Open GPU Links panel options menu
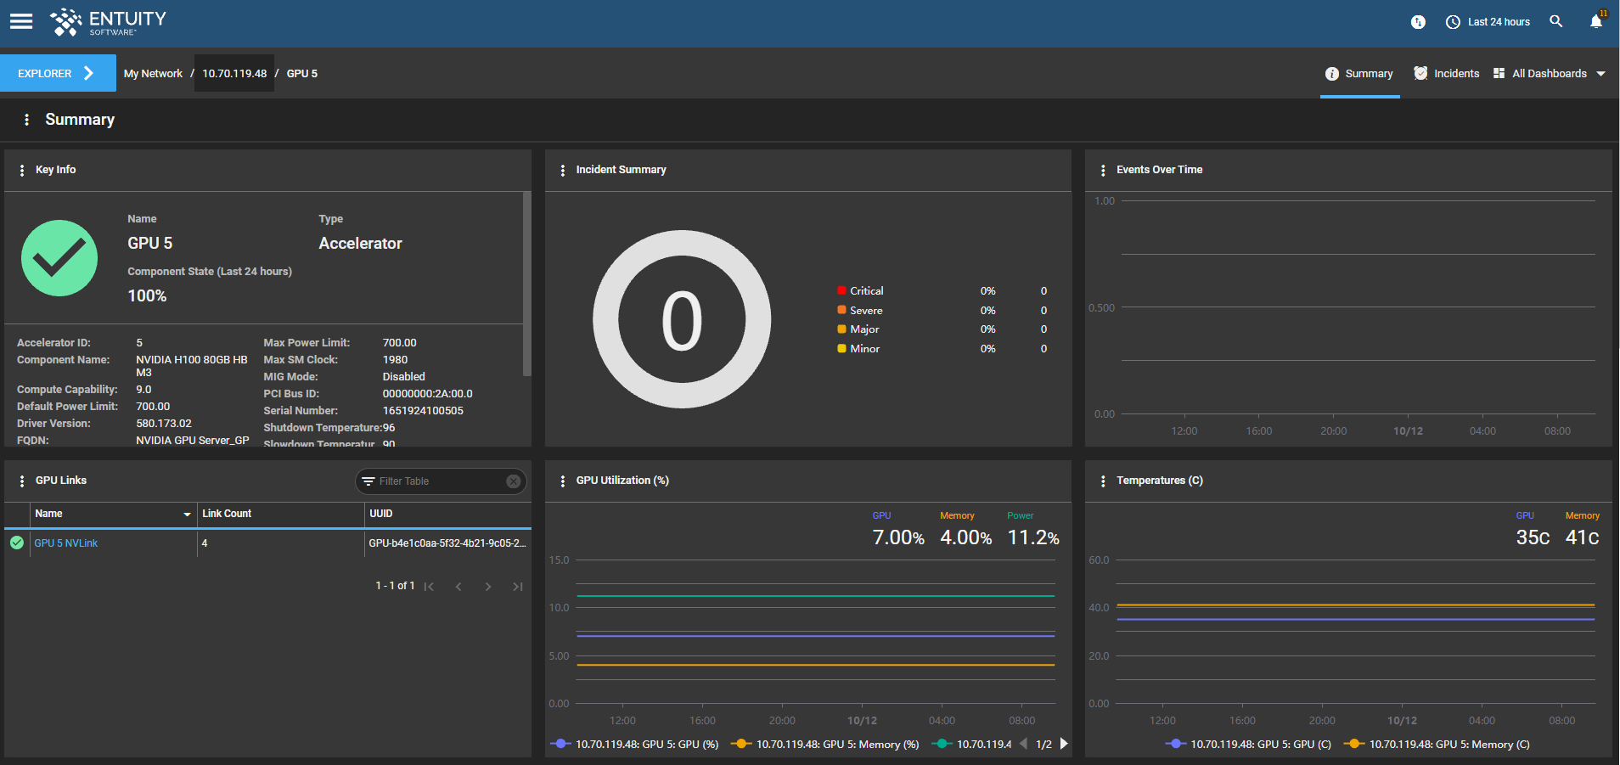 (x=22, y=481)
